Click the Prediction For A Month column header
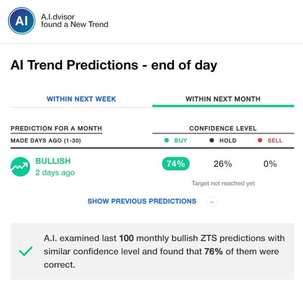The image size is (303, 288). tap(56, 129)
